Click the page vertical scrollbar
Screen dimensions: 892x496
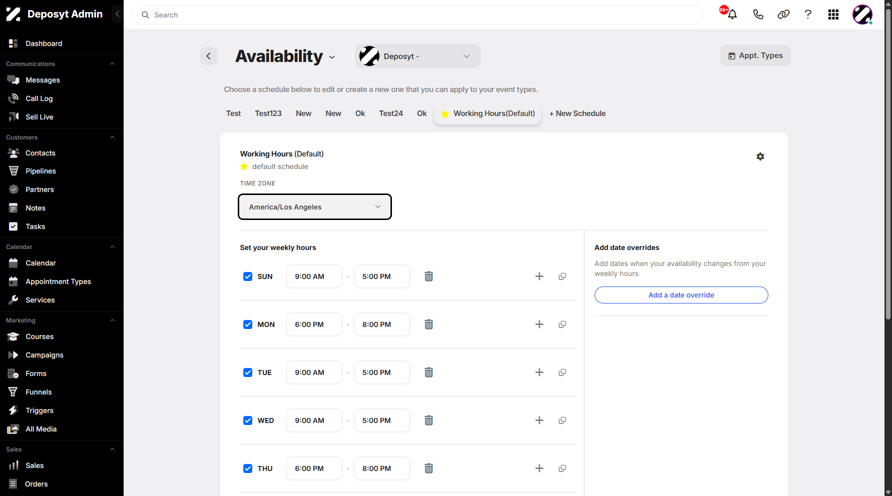(888, 165)
